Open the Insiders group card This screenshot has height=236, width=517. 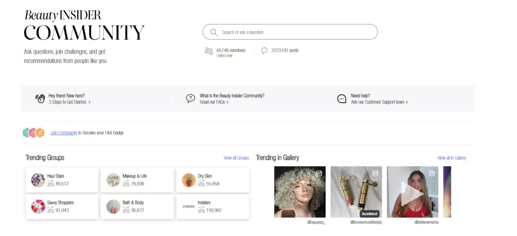[x=213, y=207]
